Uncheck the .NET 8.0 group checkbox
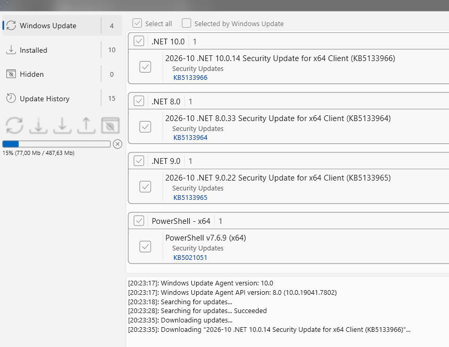The height and width of the screenshot is (347, 449). click(139, 101)
